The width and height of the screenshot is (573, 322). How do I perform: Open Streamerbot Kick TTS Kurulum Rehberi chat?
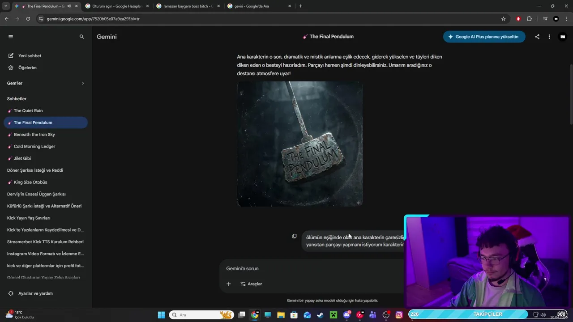(x=46, y=242)
